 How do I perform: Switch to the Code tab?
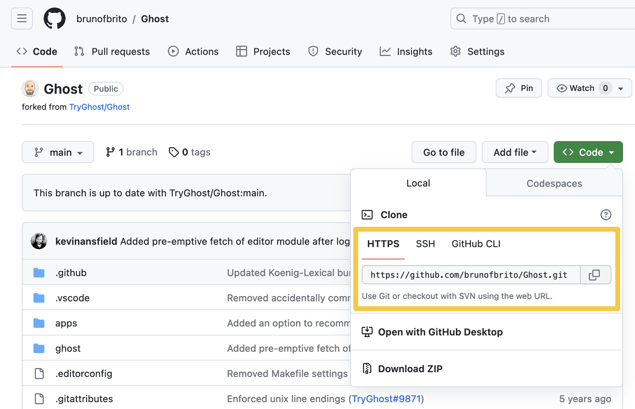click(x=37, y=51)
